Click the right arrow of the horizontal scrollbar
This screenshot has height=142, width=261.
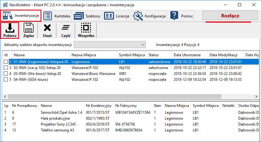pyautogui.click(x=256, y=97)
